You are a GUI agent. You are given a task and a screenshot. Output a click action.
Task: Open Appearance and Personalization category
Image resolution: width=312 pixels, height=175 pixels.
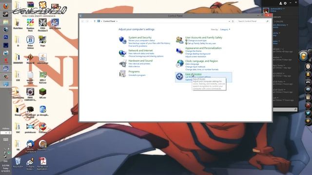203,48
